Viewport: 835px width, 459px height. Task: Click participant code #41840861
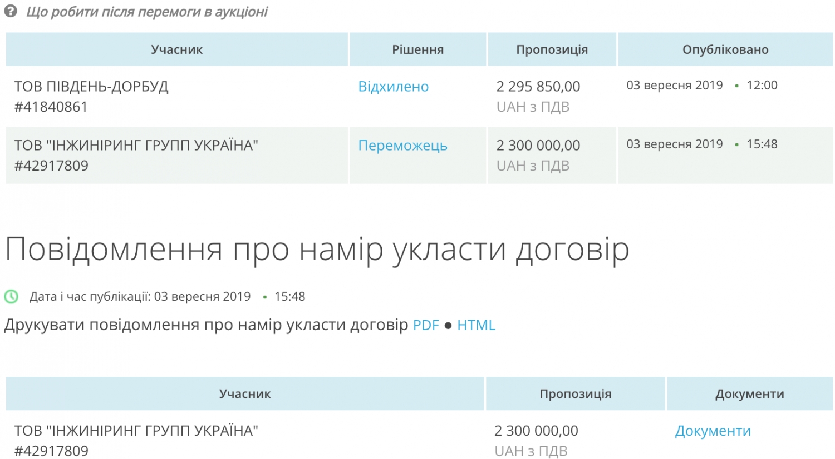pyautogui.click(x=51, y=107)
